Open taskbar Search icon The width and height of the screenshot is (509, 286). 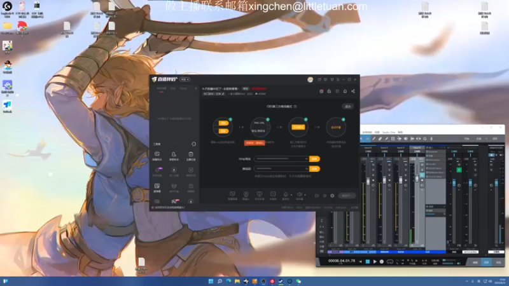point(220,281)
